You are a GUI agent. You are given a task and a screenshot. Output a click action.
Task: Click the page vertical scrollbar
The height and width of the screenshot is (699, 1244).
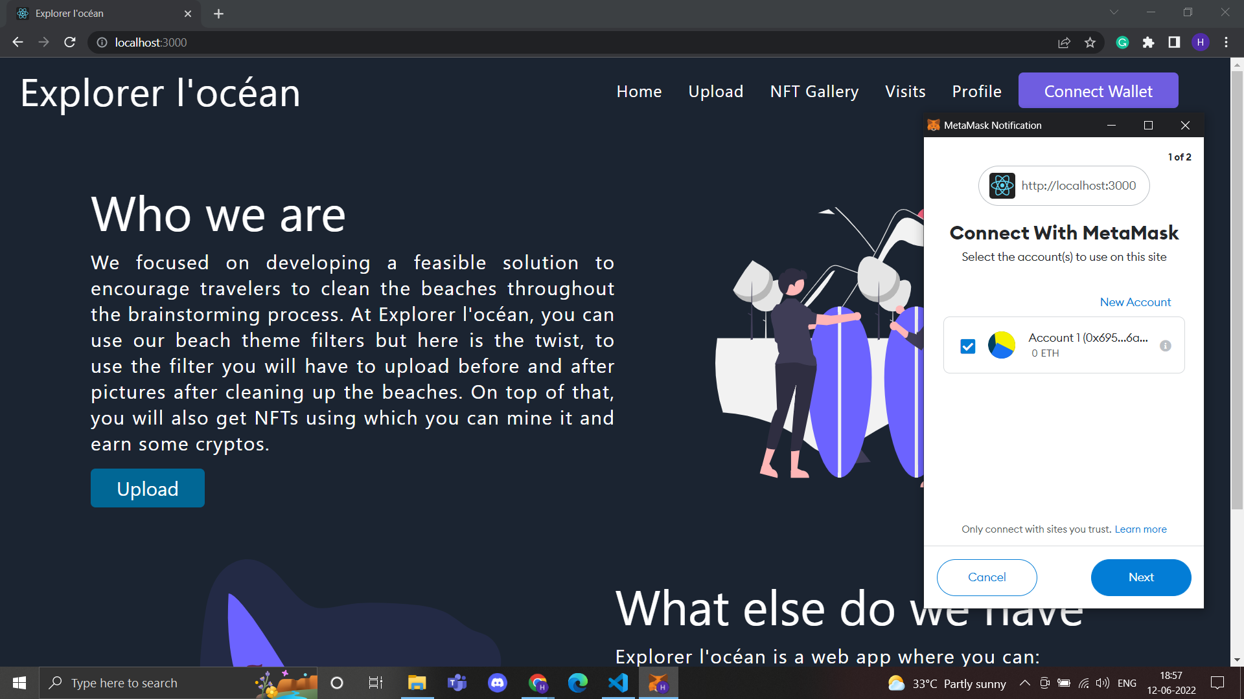point(1236,291)
